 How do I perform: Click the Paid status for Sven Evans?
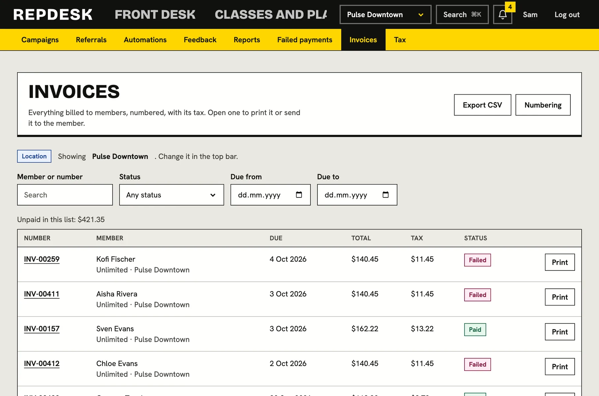pos(475,330)
